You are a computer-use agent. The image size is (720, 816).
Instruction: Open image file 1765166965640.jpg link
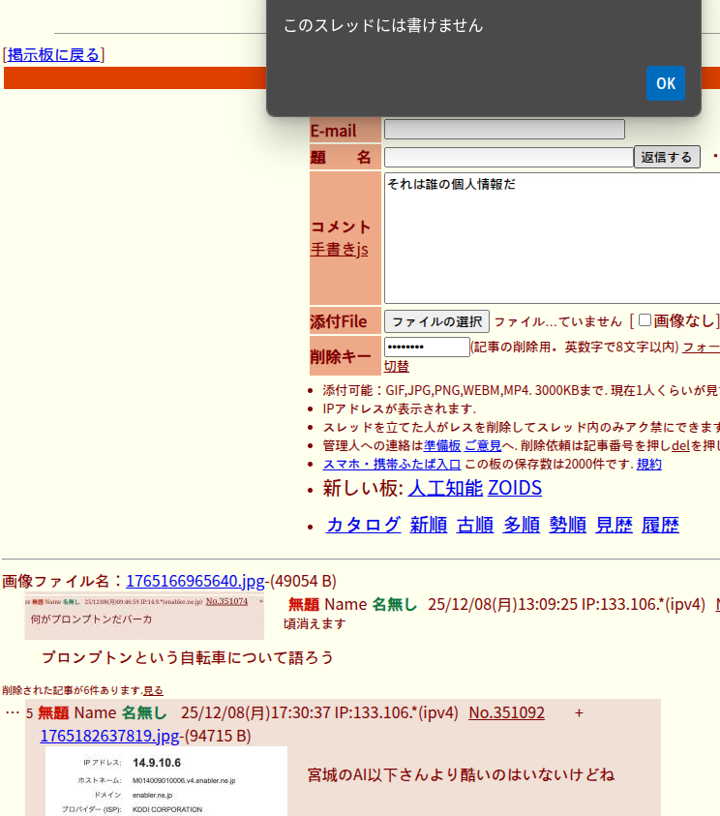195,582
